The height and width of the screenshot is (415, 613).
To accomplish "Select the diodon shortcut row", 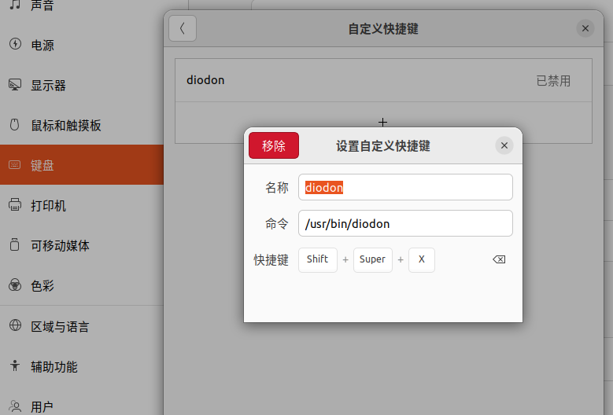I will coord(383,80).
